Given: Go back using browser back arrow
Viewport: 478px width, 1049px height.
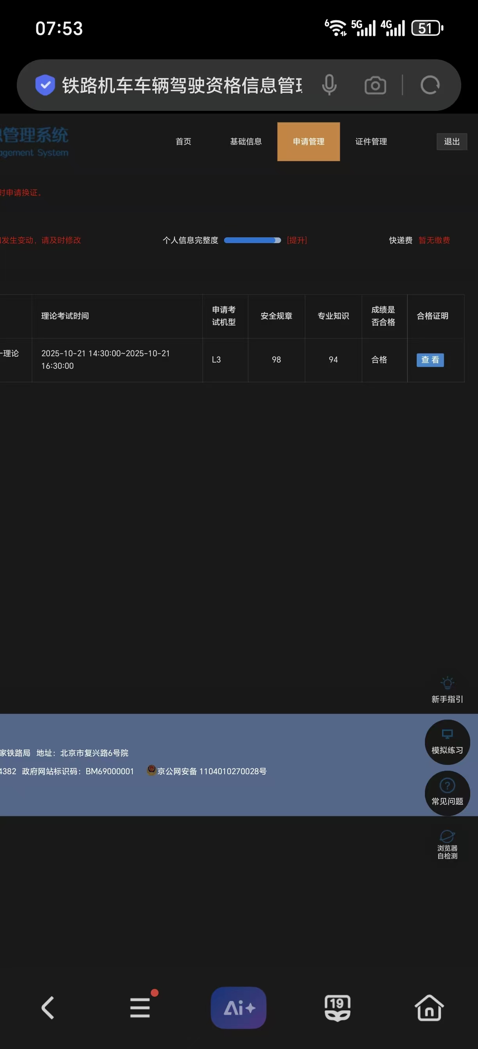Looking at the screenshot, I should coord(48,1008).
